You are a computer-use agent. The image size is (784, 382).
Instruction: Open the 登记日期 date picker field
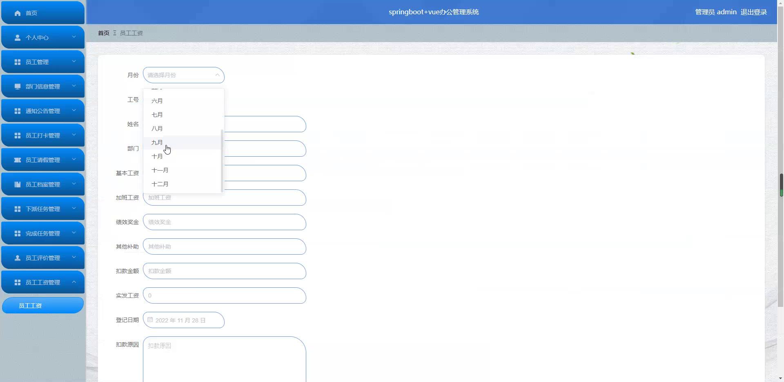(184, 320)
